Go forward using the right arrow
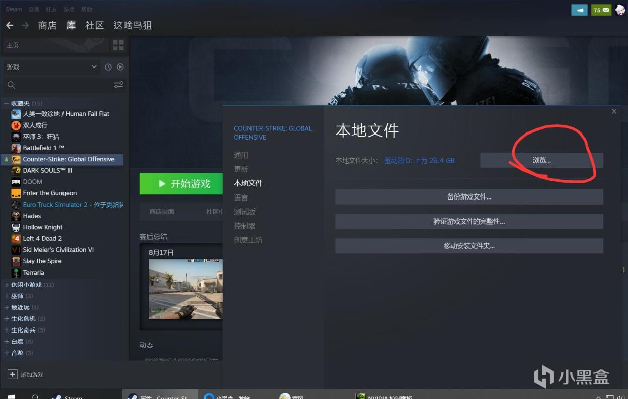The width and height of the screenshot is (628, 399). pos(25,25)
